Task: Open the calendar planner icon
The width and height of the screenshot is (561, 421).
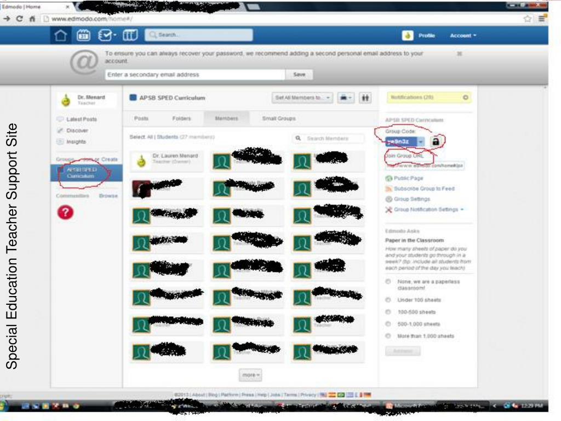Action: pos(83,36)
